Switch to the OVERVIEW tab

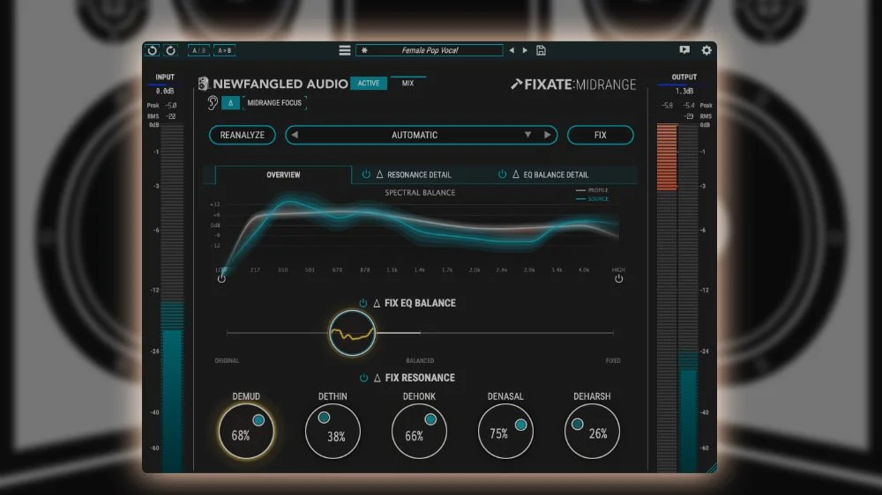click(x=283, y=174)
